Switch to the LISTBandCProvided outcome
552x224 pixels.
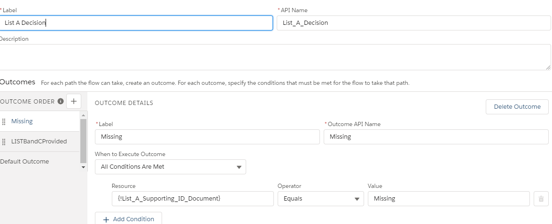39,142
